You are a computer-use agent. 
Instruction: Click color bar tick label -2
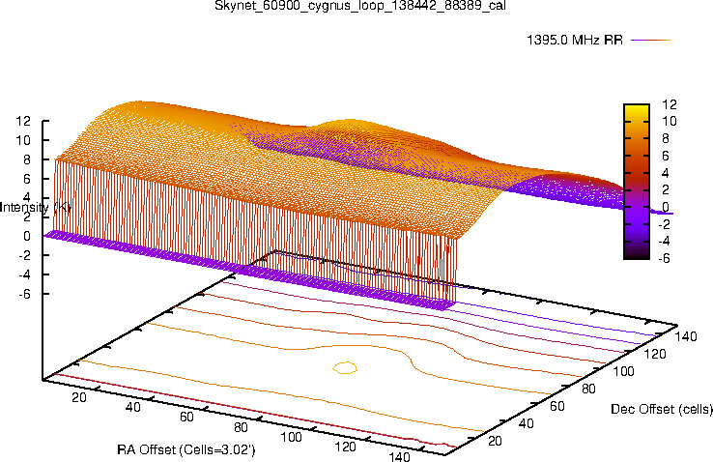point(664,224)
